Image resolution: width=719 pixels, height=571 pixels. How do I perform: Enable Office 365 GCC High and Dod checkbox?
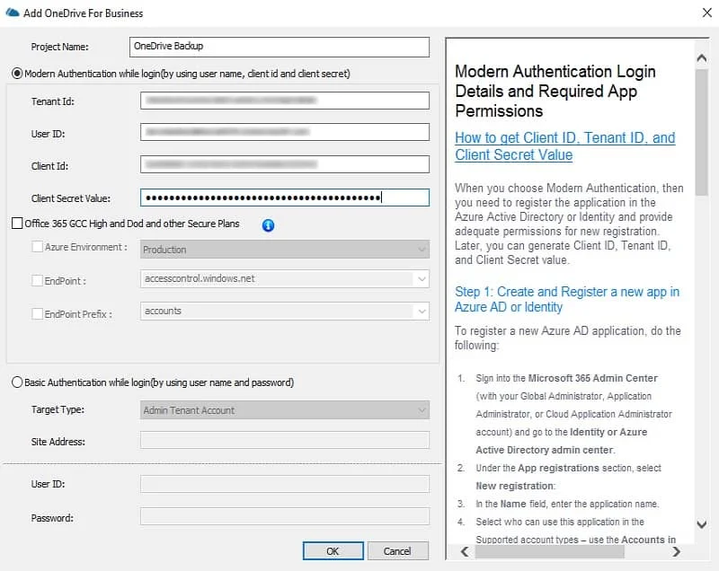pyautogui.click(x=17, y=223)
